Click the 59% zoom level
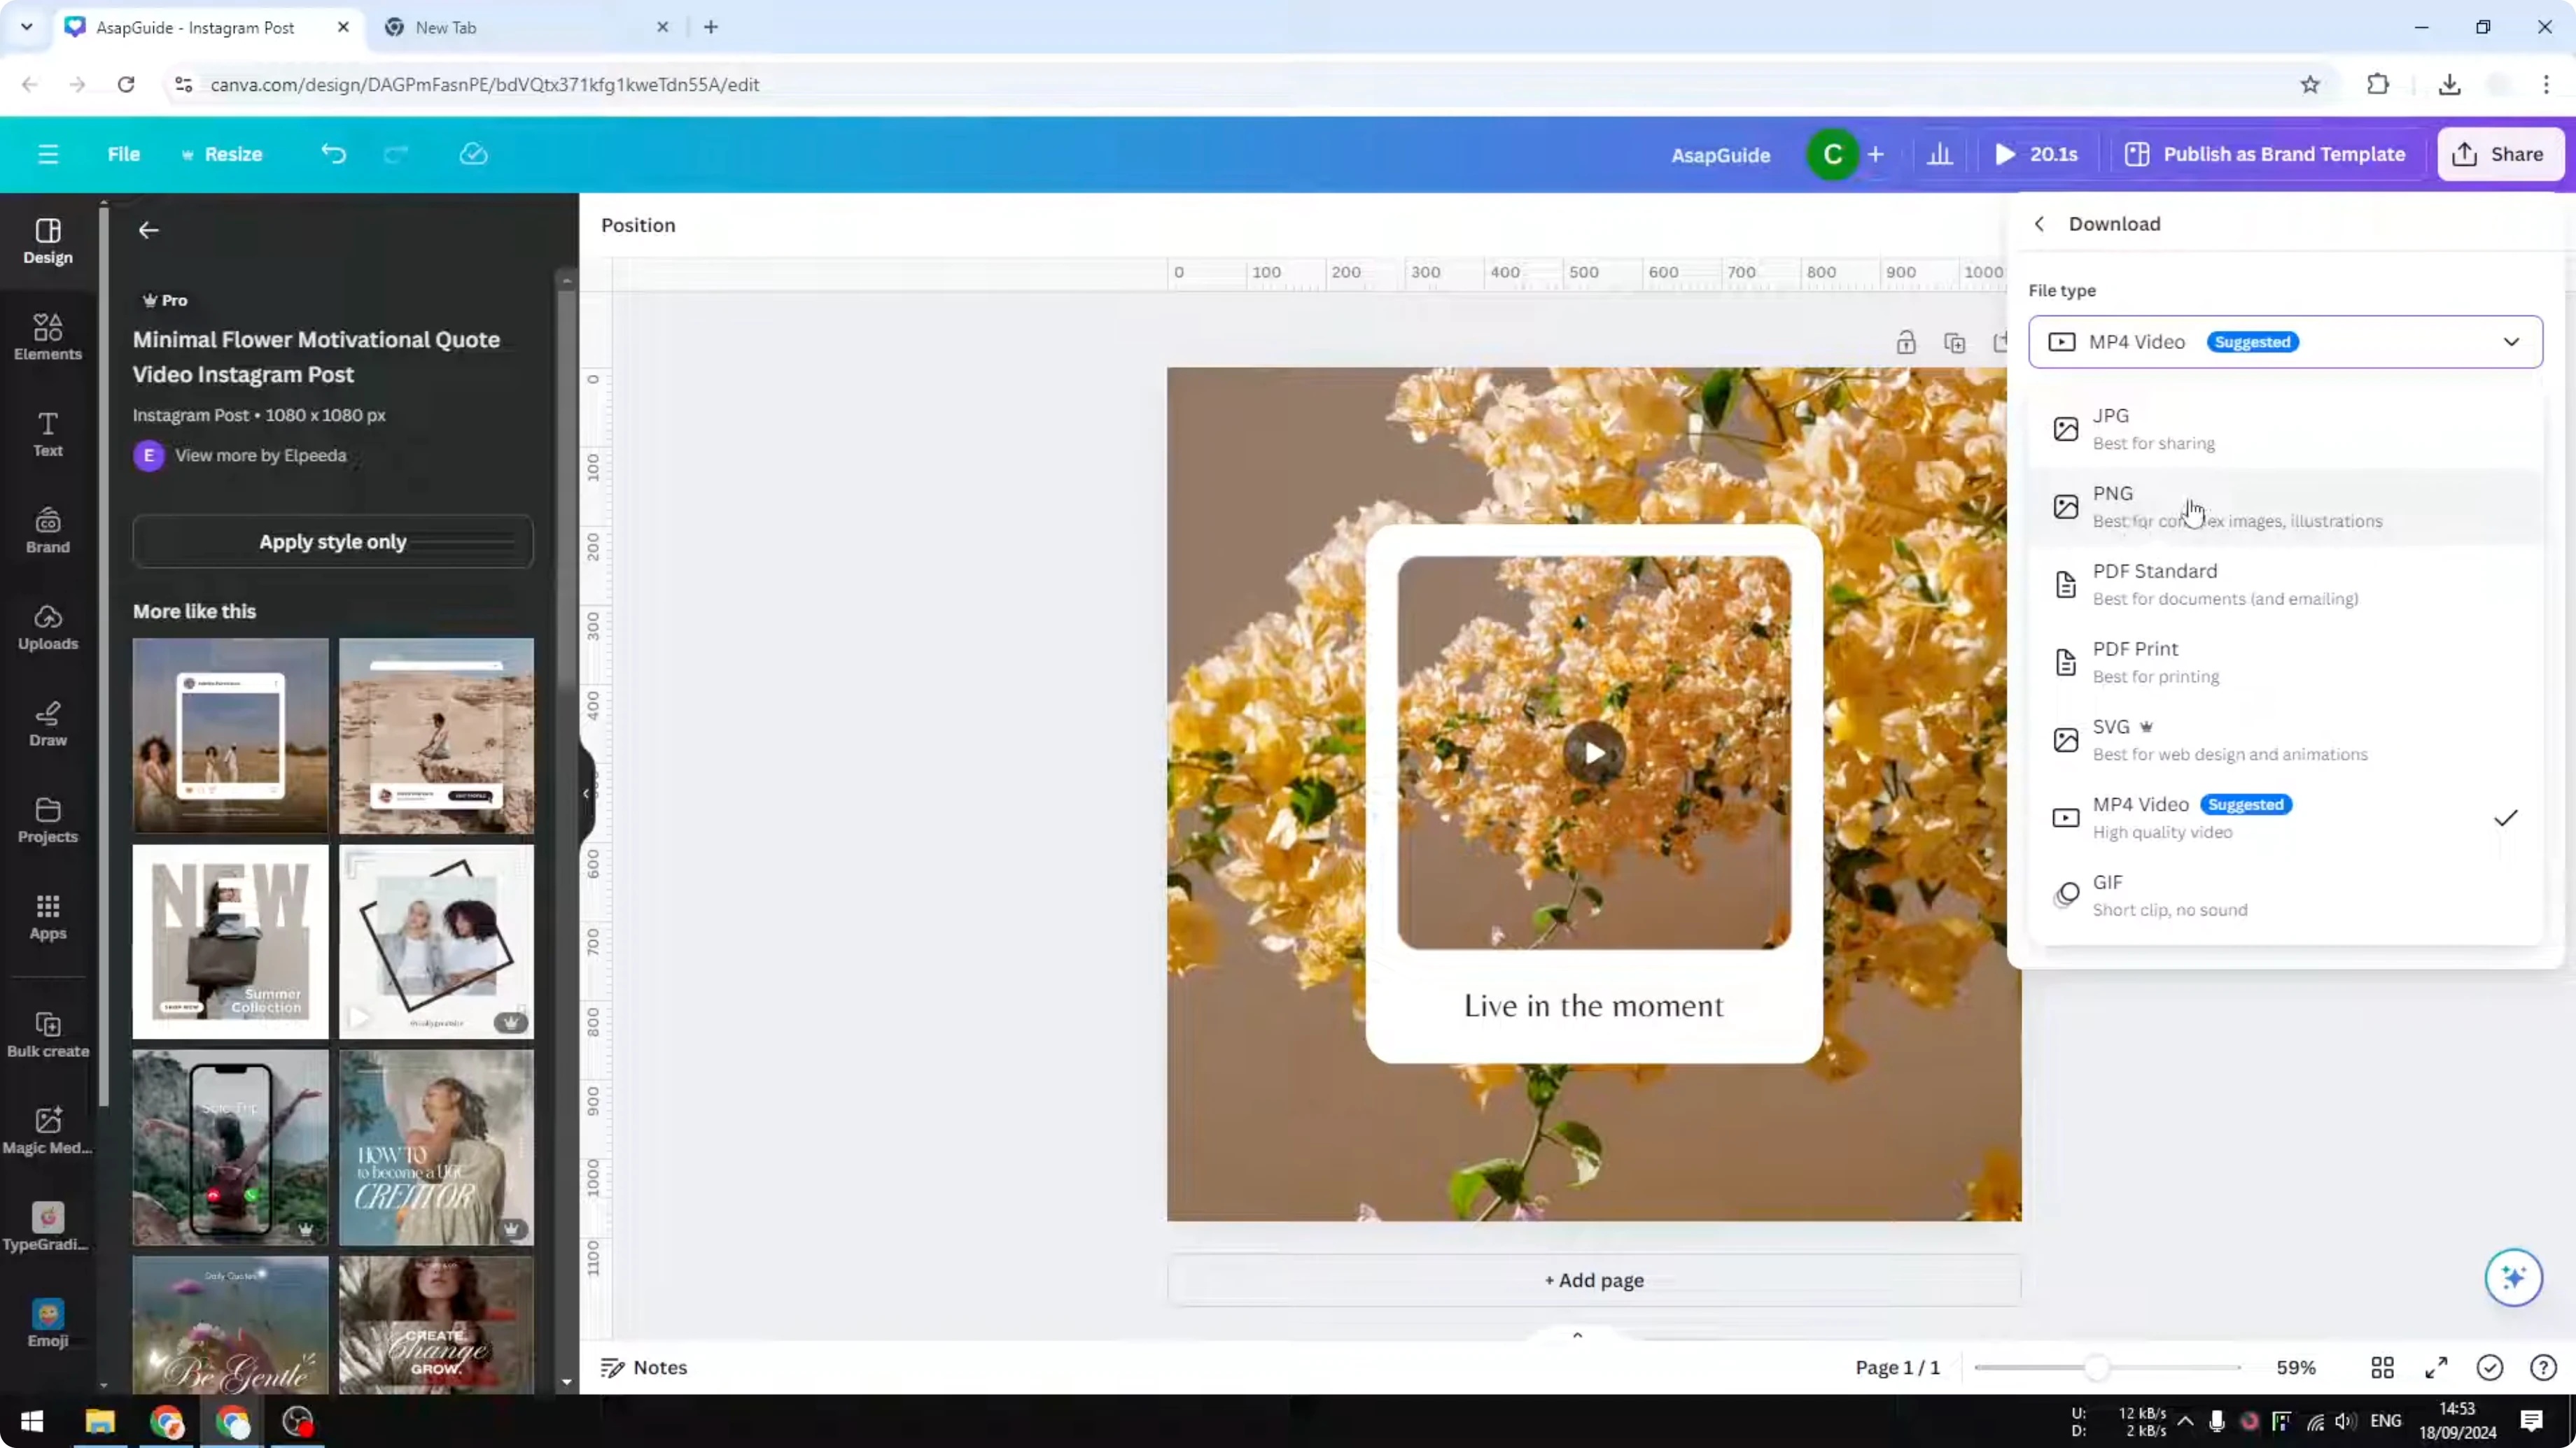Image resolution: width=2576 pixels, height=1448 pixels. 2296,1367
